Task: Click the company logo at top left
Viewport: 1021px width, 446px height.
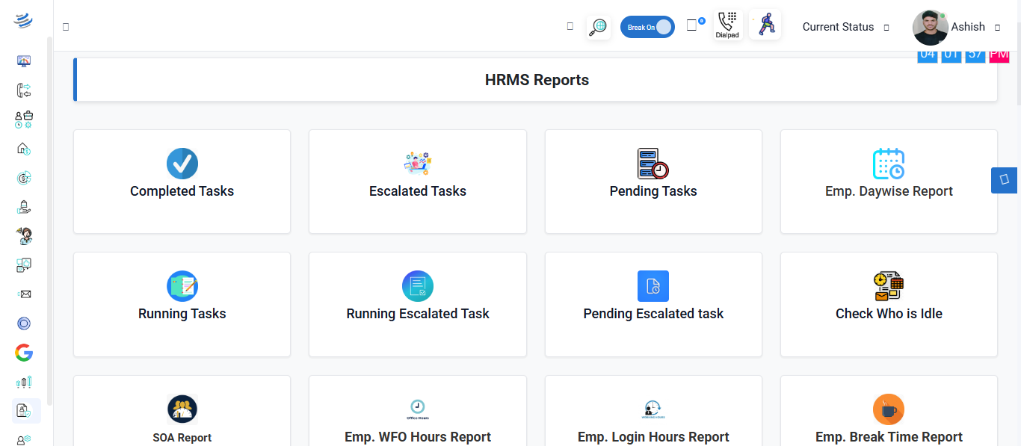Action: click(22, 21)
